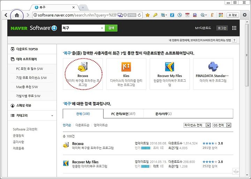Sort results by 인기순

[x=67, y=125]
